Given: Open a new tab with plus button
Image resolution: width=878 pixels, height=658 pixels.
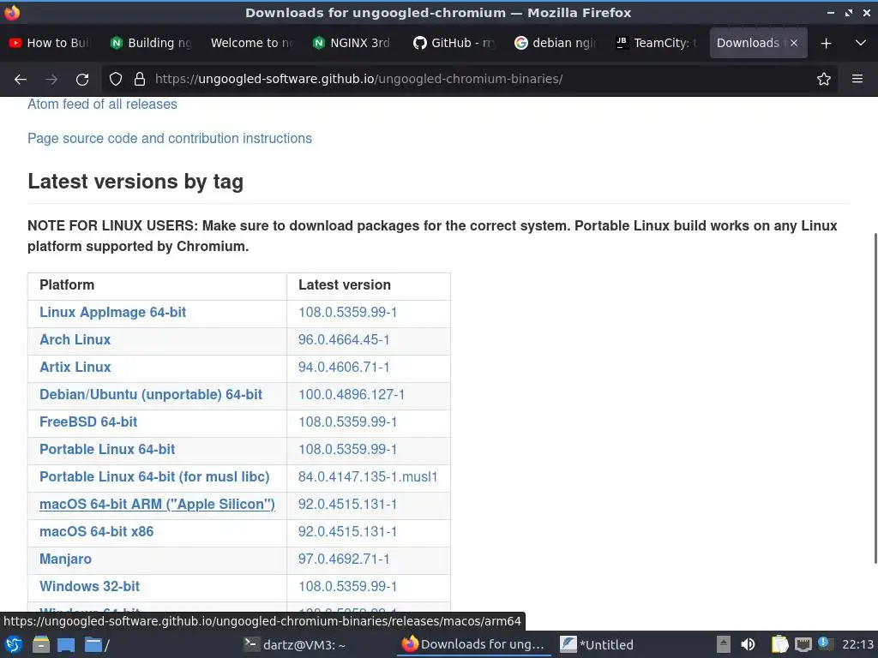Looking at the screenshot, I should coord(826,43).
